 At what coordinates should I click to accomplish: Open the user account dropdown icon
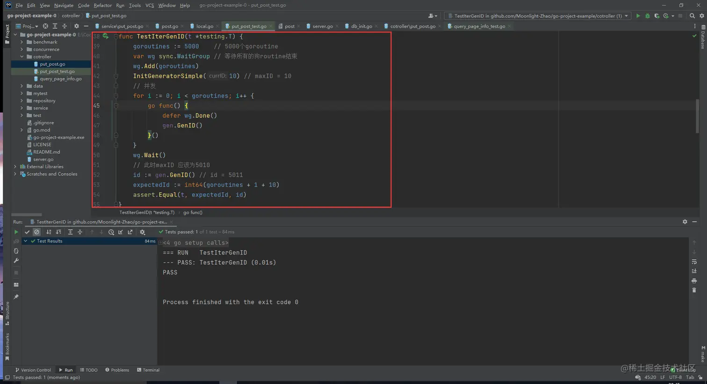[433, 16]
